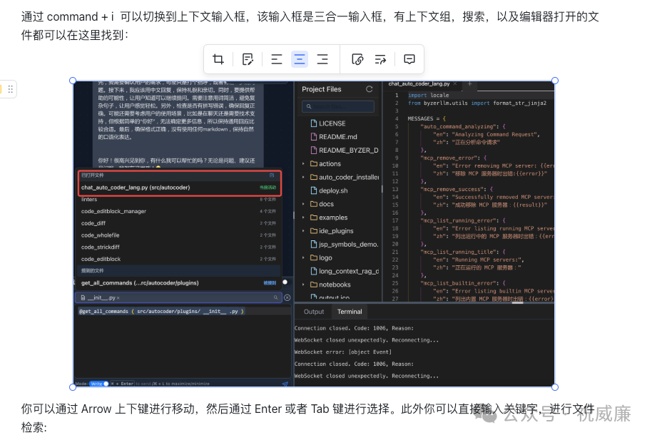Select the linters context group
Screen dimensions: 652x440
179,200
